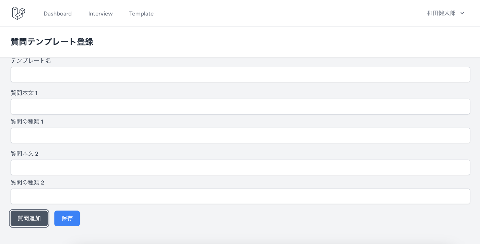Click the 質問本文 1 label text

(x=24, y=93)
